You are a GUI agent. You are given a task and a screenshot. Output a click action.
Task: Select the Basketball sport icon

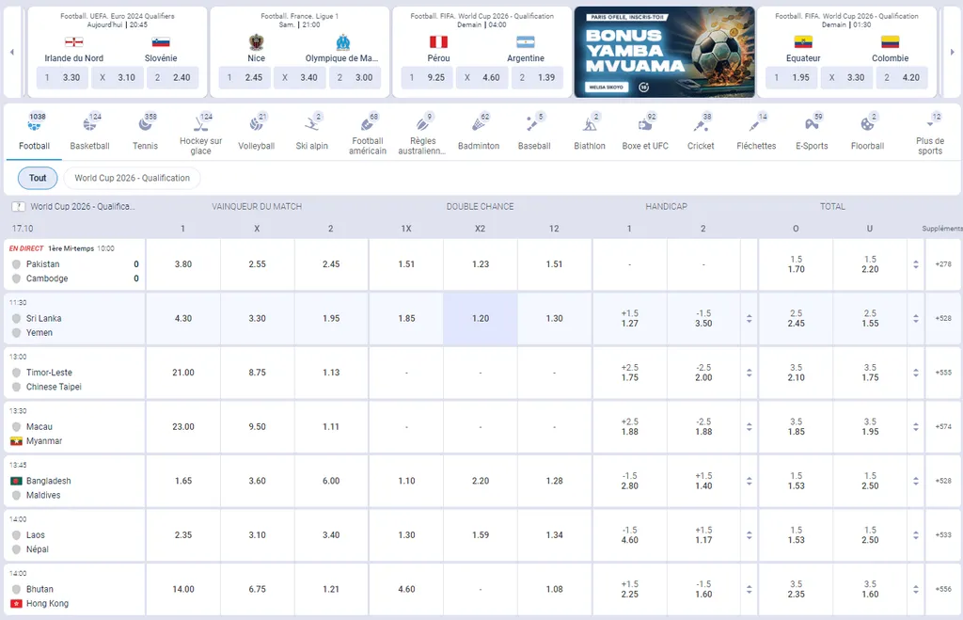(89, 125)
